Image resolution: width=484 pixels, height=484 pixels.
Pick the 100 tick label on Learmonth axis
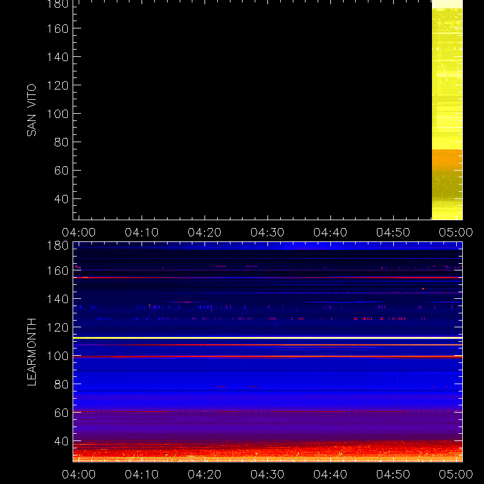[57, 356]
